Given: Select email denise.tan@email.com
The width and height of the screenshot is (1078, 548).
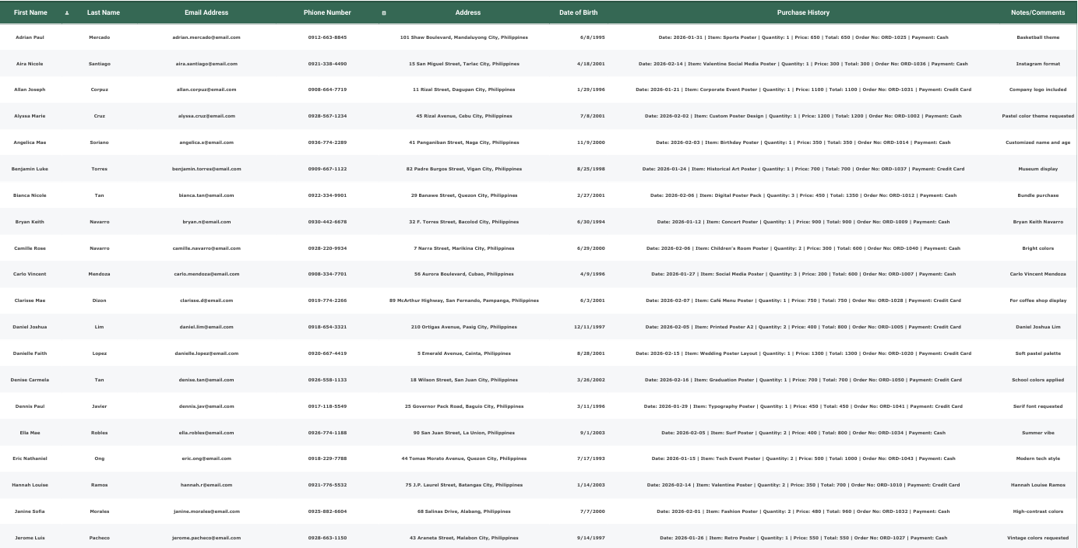Looking at the screenshot, I should click(x=206, y=380).
